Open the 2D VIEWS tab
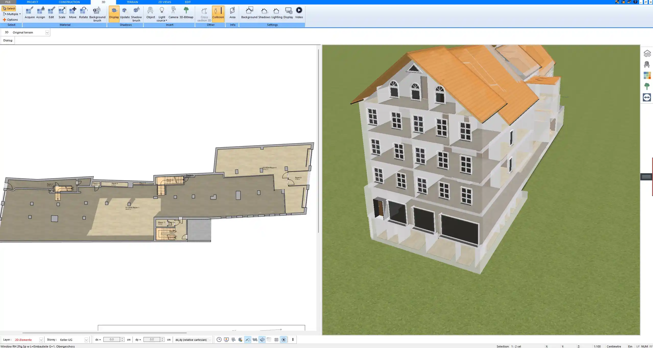 (x=164, y=2)
